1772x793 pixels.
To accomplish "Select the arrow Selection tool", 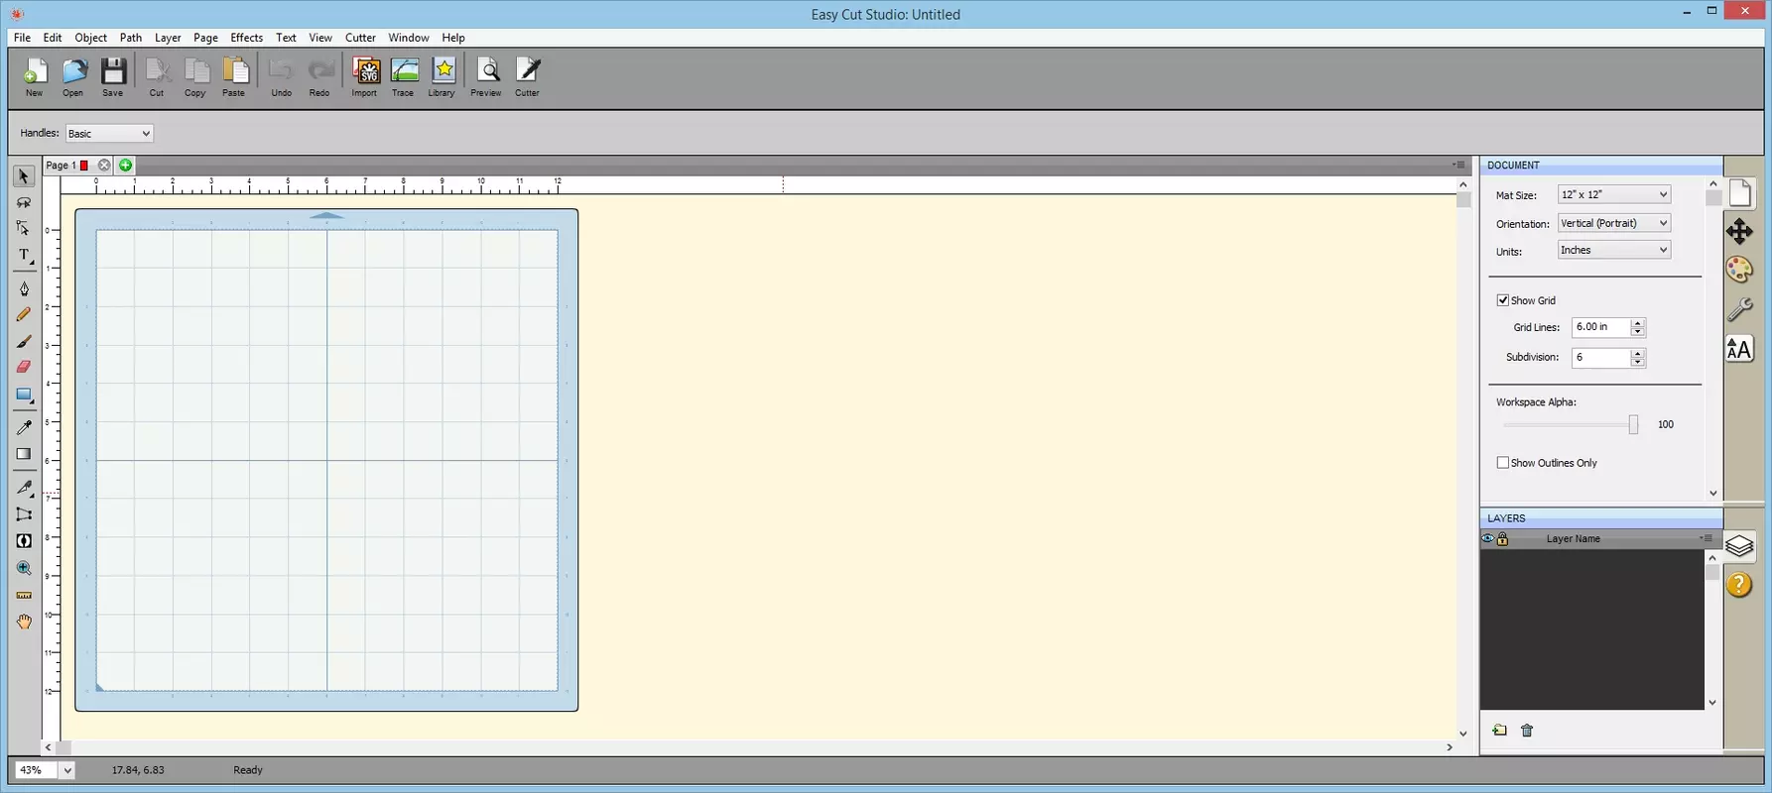I will [24, 176].
